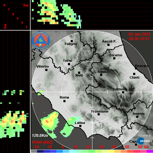Screen dimensions: 153x153
Task: Click the 120.0Km range label
Action: coord(40,136)
